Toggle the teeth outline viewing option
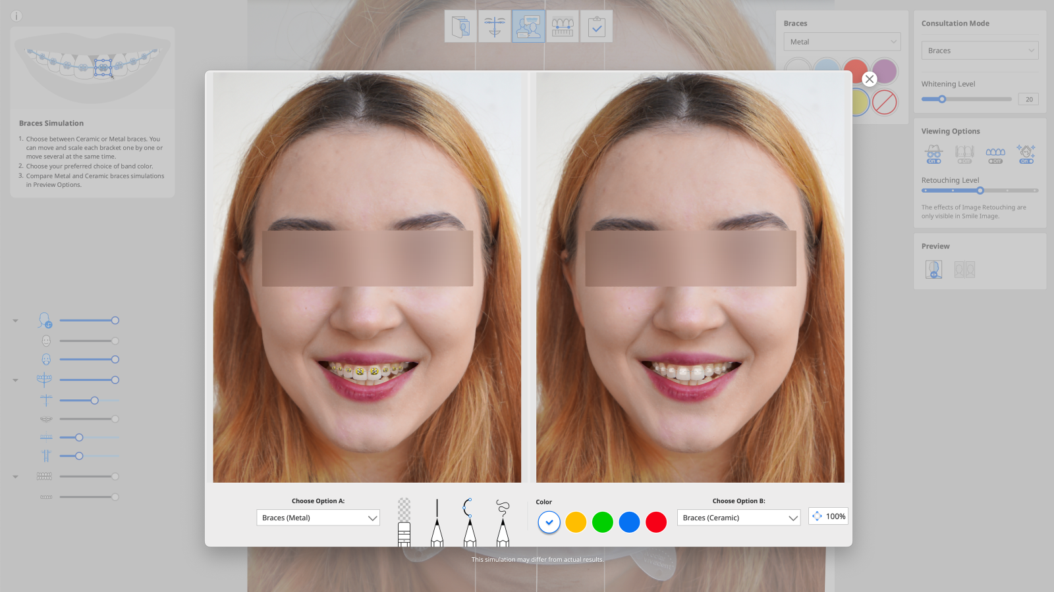Screen dimensions: 1054x592 (995, 155)
